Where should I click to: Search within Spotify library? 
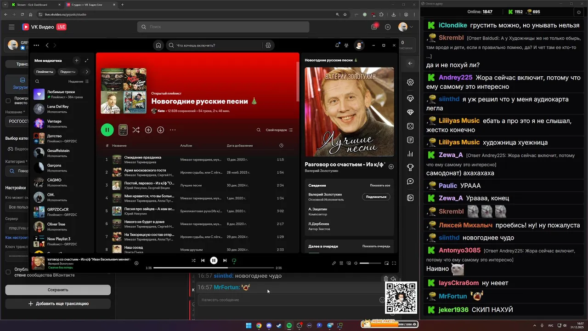pyautogui.click(x=37, y=81)
